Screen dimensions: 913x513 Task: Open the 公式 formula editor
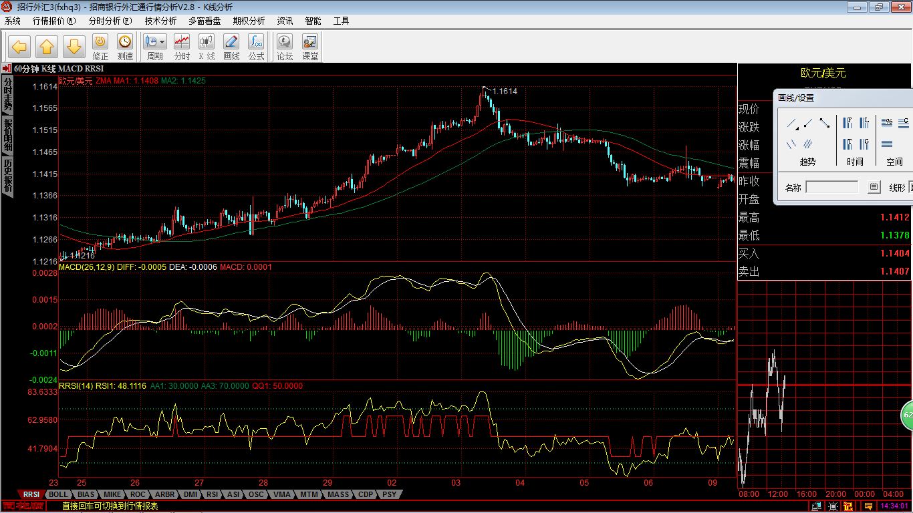tap(256, 47)
